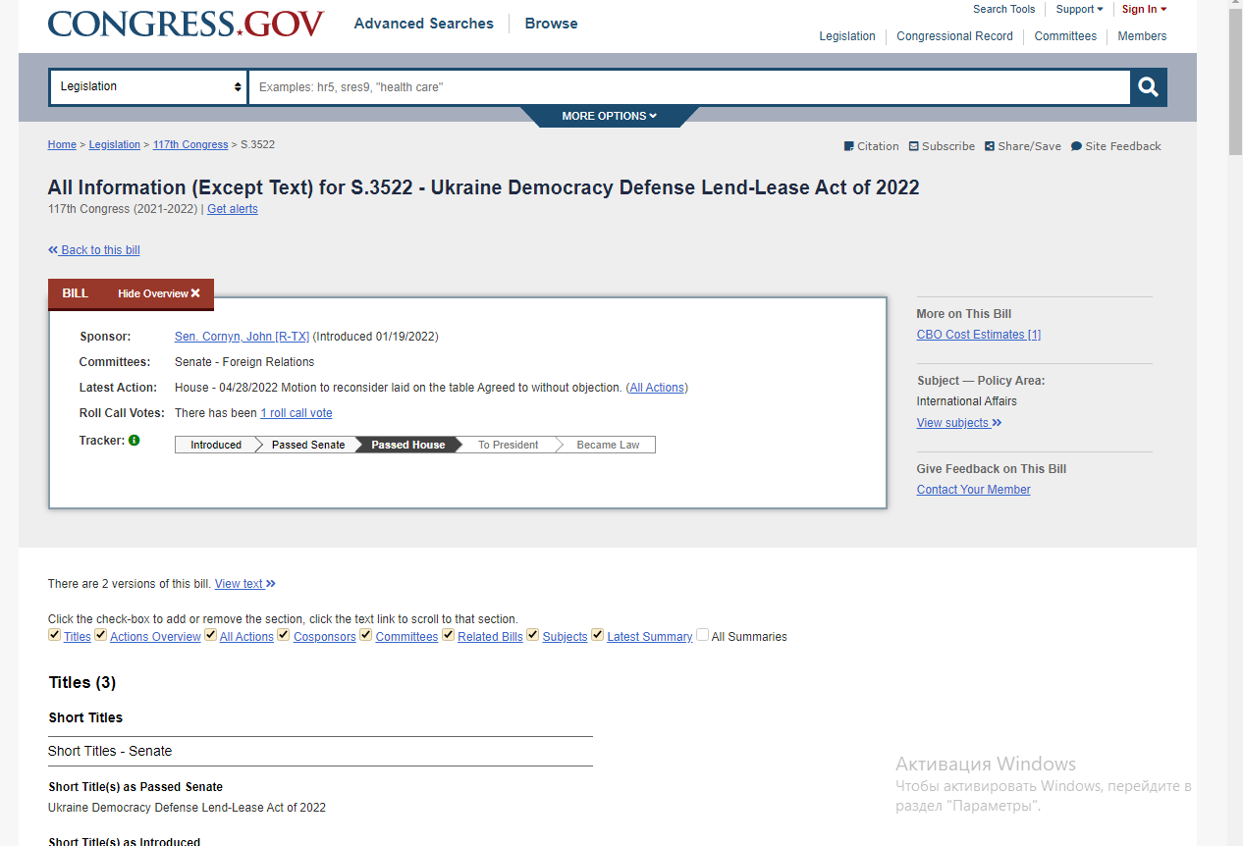Jump to Subjects section link
Screen dimensions: 1243x846
(x=566, y=637)
